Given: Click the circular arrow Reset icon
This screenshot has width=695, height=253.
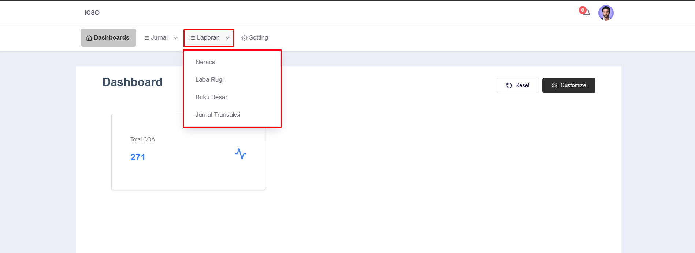Looking at the screenshot, I should [x=509, y=85].
